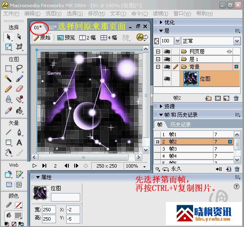Collapse the 帧和历史记录 panel
Image resolution: width=244 pixels, height=227 pixels.
161,115
